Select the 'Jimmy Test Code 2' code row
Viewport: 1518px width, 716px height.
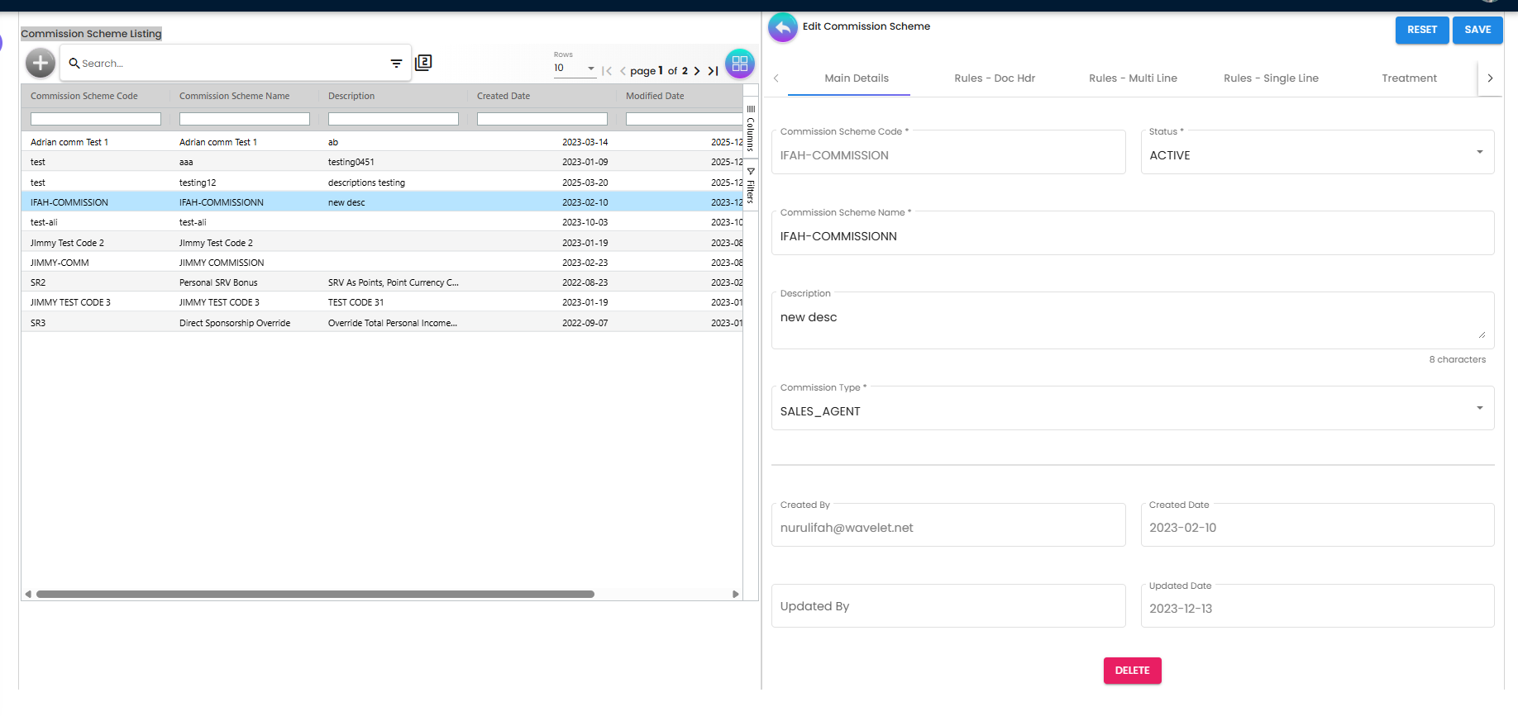click(382, 243)
